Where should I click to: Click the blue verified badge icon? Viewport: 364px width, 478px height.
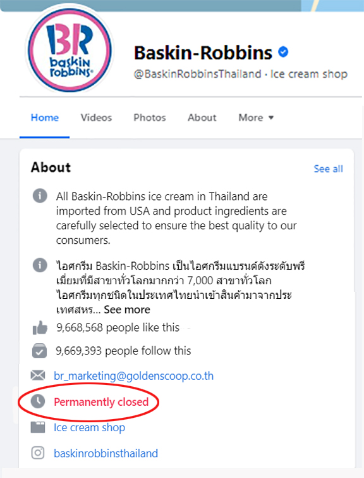(283, 52)
